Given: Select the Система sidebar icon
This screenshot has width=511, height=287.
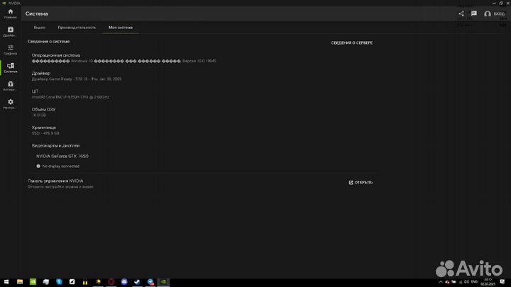Looking at the screenshot, I should tap(10, 67).
